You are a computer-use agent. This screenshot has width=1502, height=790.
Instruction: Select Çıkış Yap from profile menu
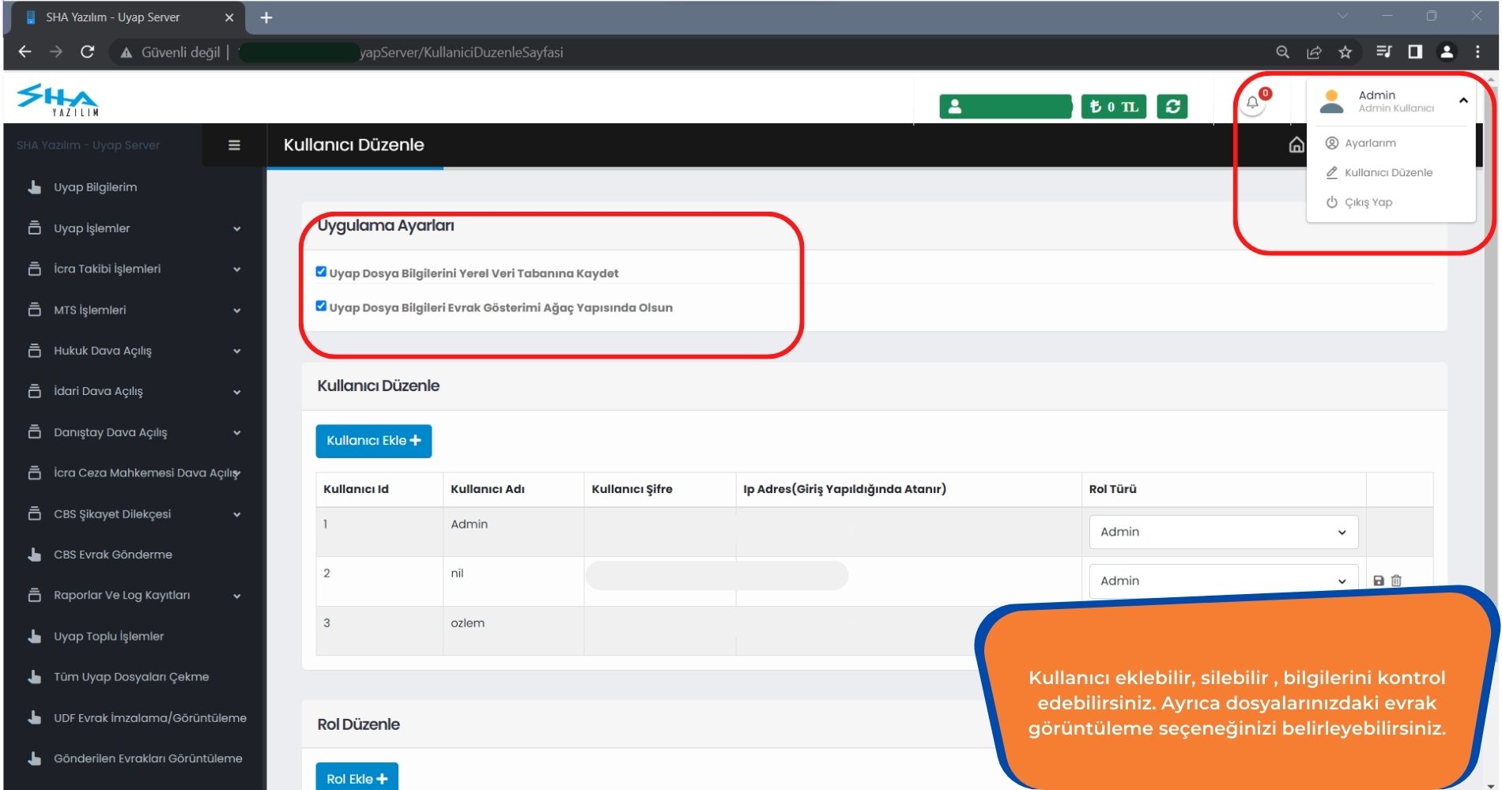pos(1360,202)
